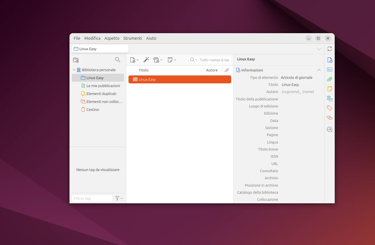The image size is (375, 245).
Task: View related items via the linked-rings icon
Action: click(329, 118)
